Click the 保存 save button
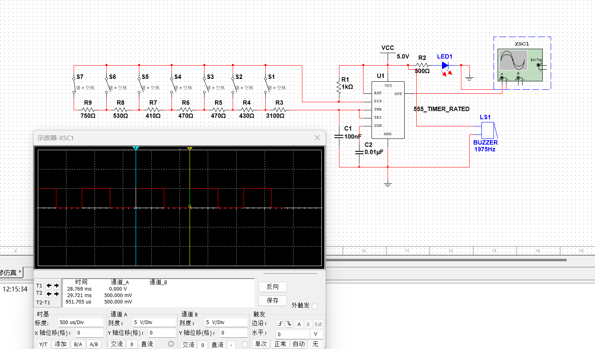This screenshot has height=349, width=595. tap(273, 300)
